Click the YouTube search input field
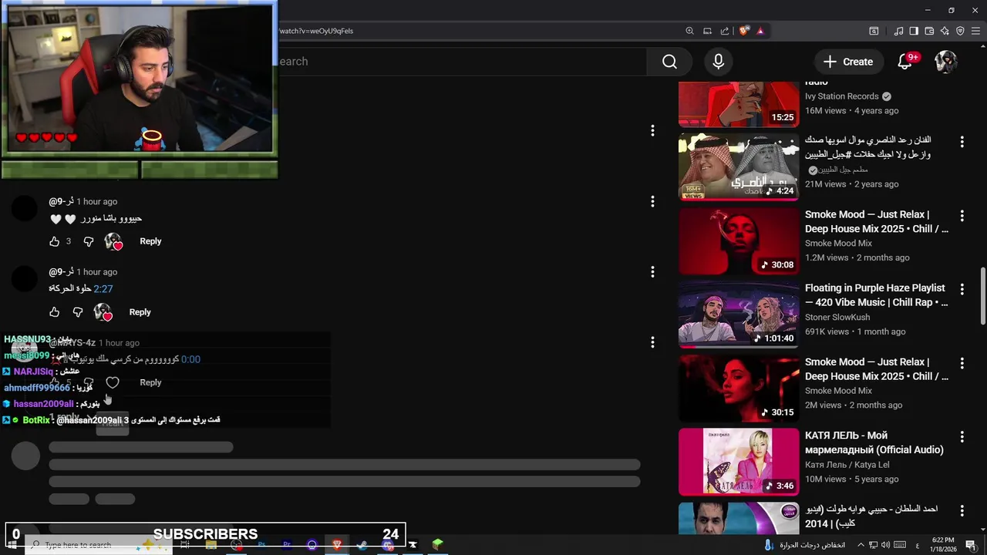Viewport: 987px width, 555px height. (x=463, y=62)
